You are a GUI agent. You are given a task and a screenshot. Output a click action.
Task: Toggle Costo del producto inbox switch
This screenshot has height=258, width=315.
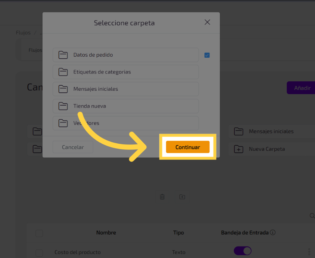242,251
